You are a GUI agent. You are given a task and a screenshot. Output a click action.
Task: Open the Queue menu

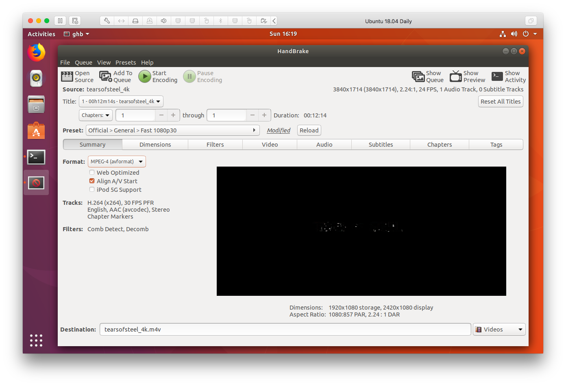tap(83, 63)
